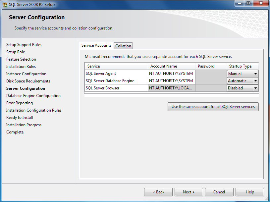Click Installation Rules step in sidebar

[x=21, y=67]
